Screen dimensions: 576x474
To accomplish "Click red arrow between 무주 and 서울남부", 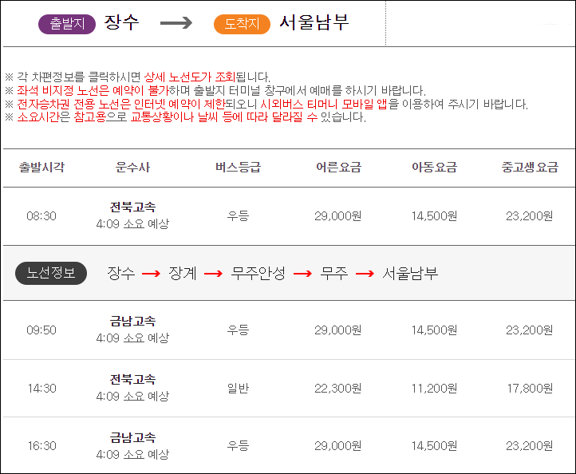I will point(365,274).
